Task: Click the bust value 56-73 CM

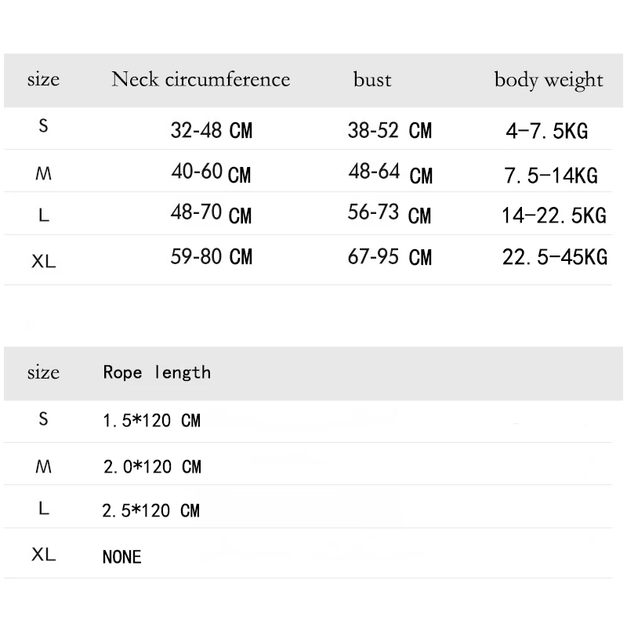Action: pos(390,214)
